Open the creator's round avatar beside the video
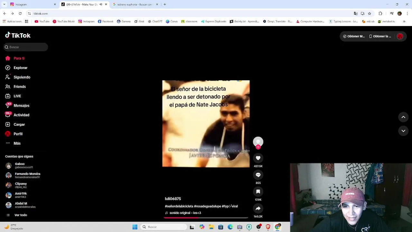This screenshot has height=232, width=412. [258, 142]
